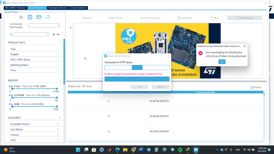Open Spotify from the taskbar

tap(180, 150)
